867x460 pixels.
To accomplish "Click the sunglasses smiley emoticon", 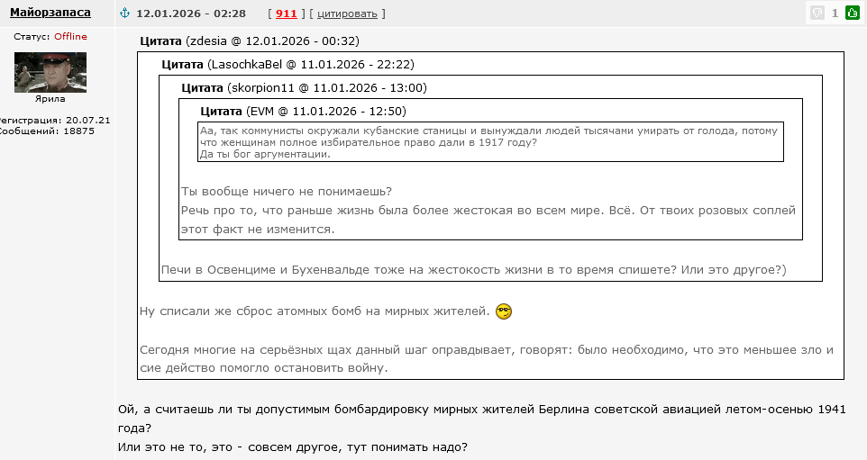I will coord(504,311).
